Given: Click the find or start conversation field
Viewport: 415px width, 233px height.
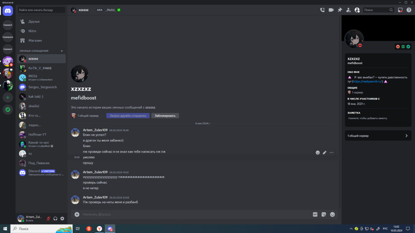Looking at the screenshot, I should [41, 10].
